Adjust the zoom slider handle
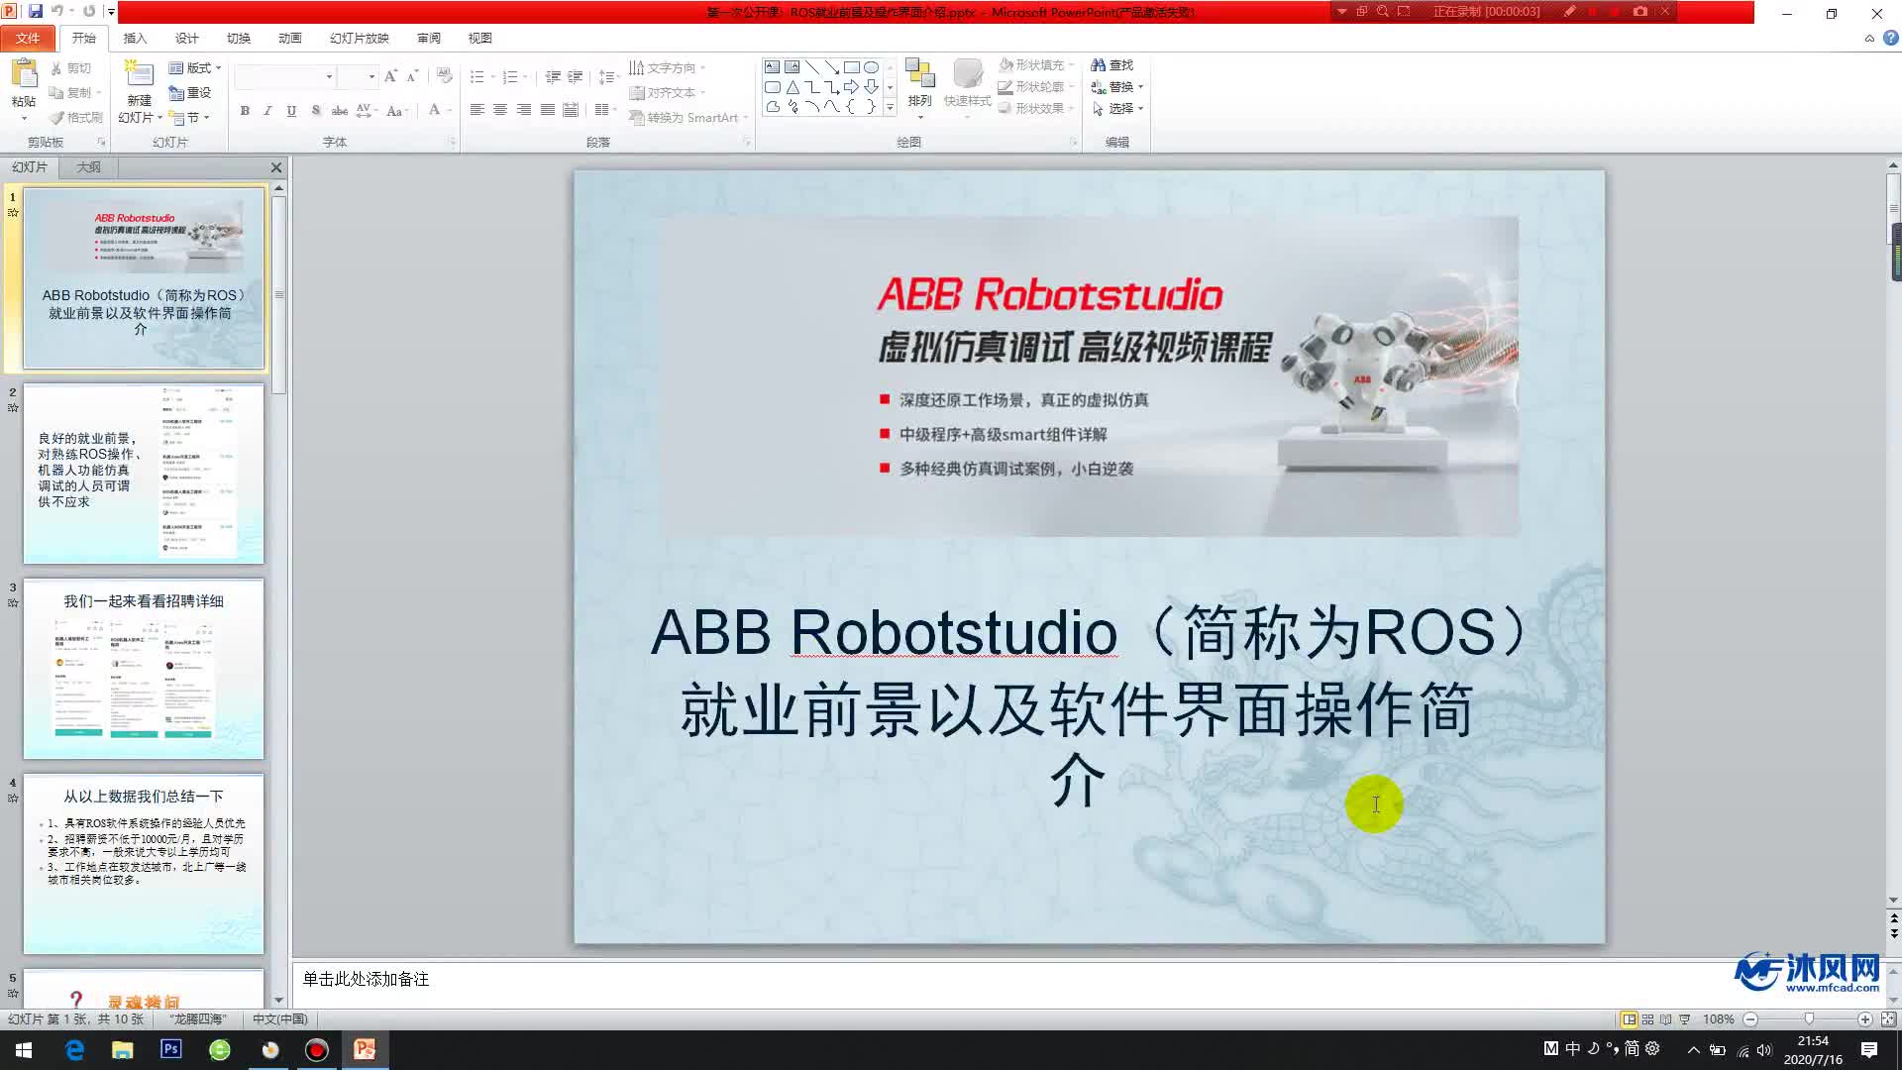 (1809, 1019)
